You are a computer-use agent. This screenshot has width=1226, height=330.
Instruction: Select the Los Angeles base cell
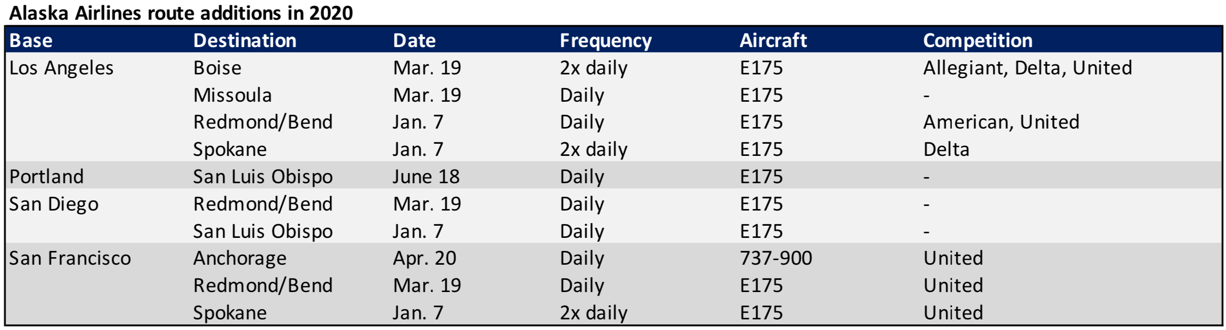[61, 68]
